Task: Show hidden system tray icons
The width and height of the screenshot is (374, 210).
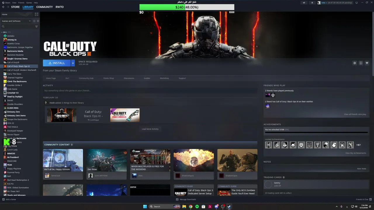Action: pyautogui.click(x=337, y=206)
